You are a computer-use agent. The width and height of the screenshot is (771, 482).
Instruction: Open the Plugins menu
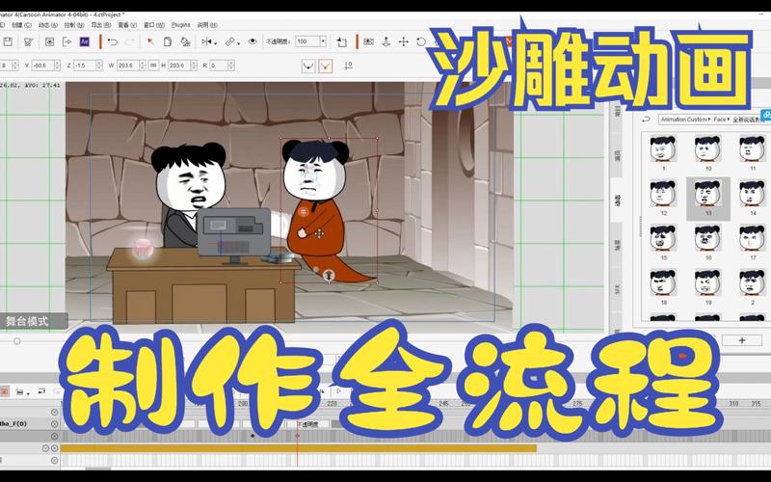pos(180,25)
